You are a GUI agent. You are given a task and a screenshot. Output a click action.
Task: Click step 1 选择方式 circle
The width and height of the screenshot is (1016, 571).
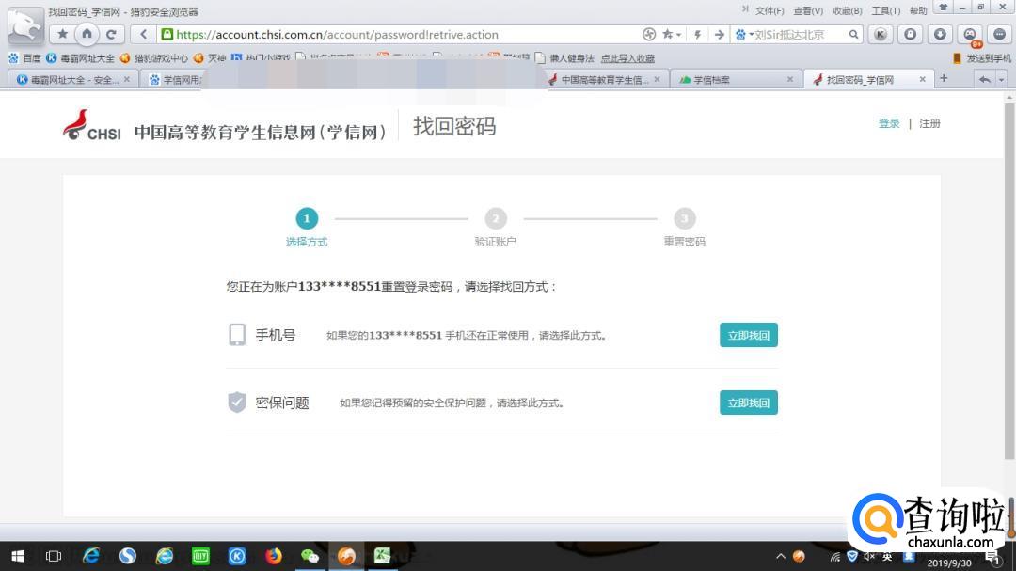[307, 218]
